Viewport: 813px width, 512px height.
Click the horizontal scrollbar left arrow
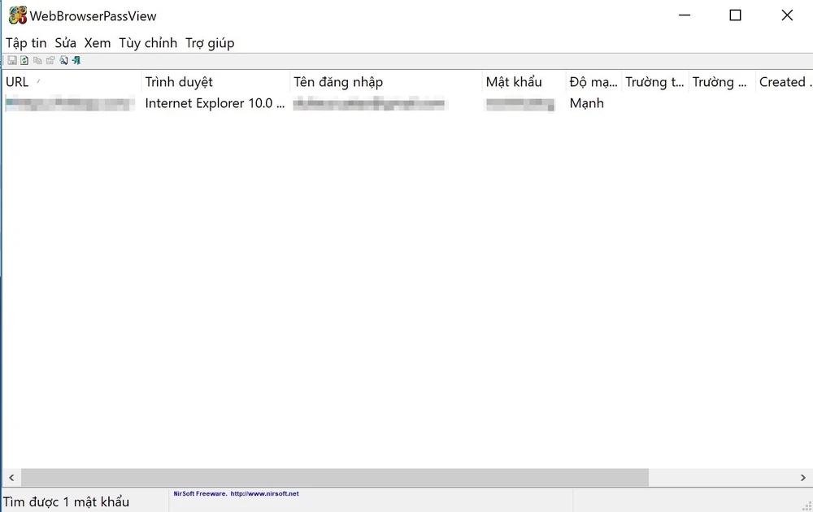(11, 477)
